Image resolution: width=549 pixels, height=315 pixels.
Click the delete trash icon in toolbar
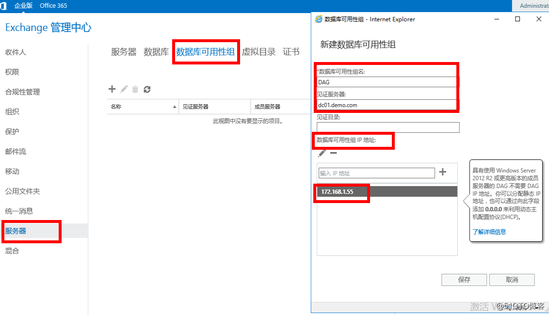[135, 89]
